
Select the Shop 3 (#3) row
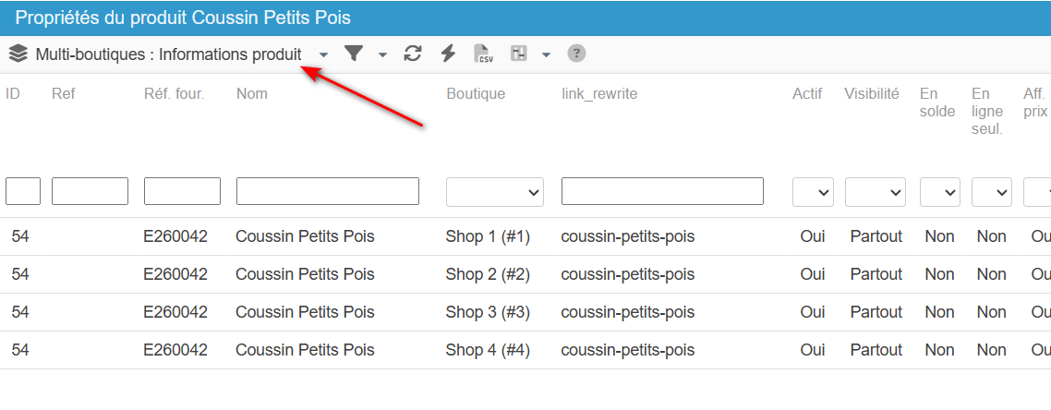pyautogui.click(x=525, y=312)
